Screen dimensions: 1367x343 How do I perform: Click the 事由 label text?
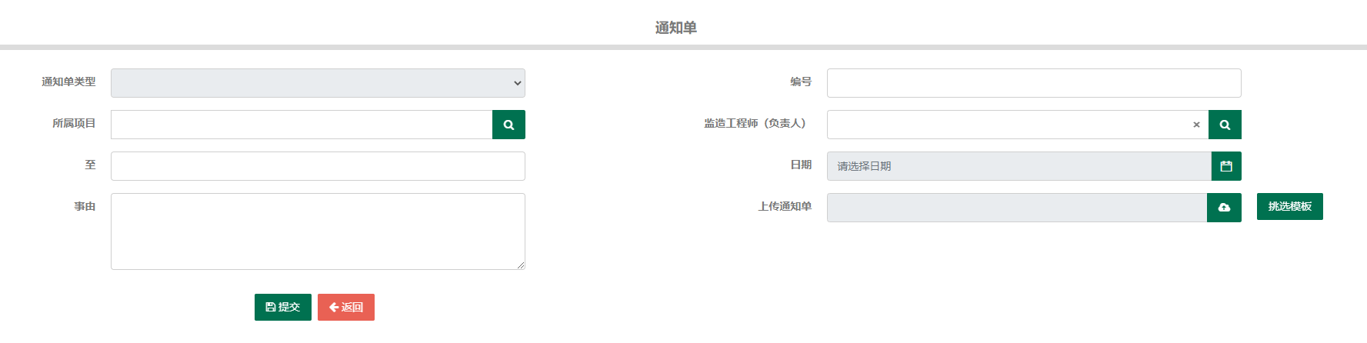(85, 206)
